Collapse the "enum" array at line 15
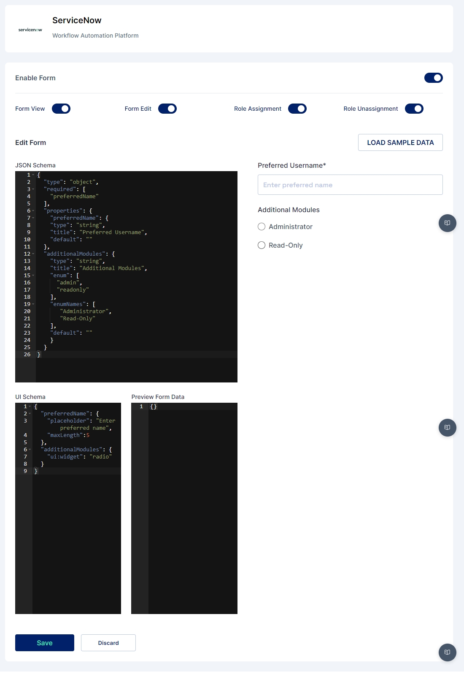Screen dimensions: 464x677 33,276
